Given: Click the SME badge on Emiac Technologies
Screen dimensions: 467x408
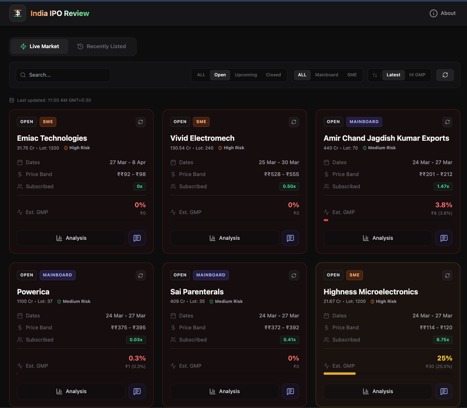Looking at the screenshot, I should (x=48, y=122).
